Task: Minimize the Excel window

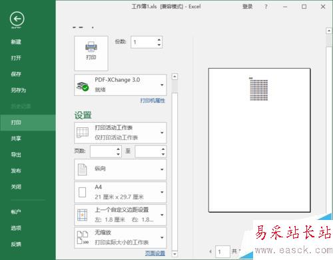Action: (x=285, y=7)
